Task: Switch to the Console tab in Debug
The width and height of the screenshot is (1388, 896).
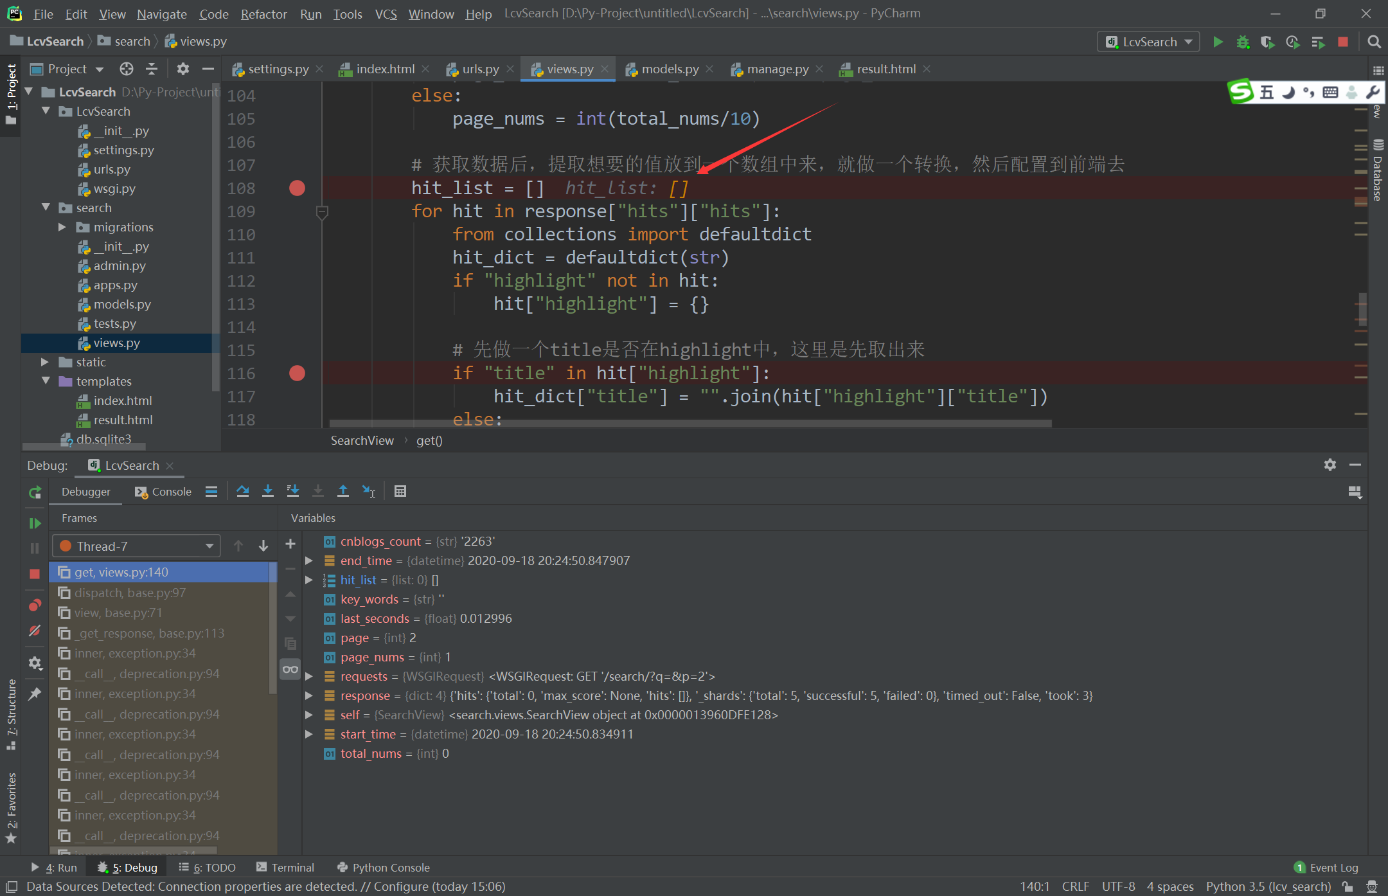Action: coord(163,492)
